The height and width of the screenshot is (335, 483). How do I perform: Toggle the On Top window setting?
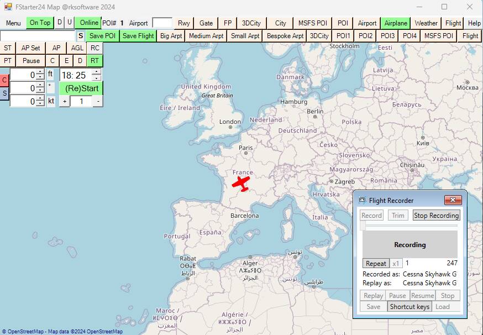(x=40, y=23)
